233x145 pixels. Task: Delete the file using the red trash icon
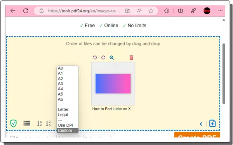(x=131, y=57)
